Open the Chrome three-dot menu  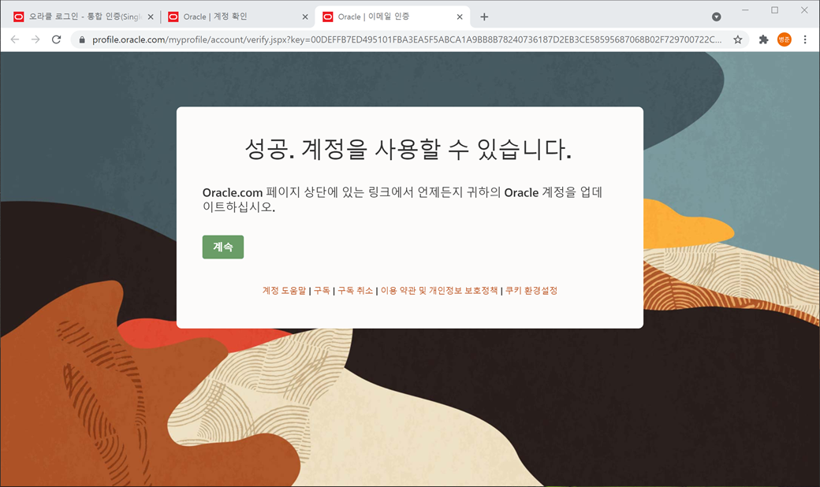pos(805,39)
